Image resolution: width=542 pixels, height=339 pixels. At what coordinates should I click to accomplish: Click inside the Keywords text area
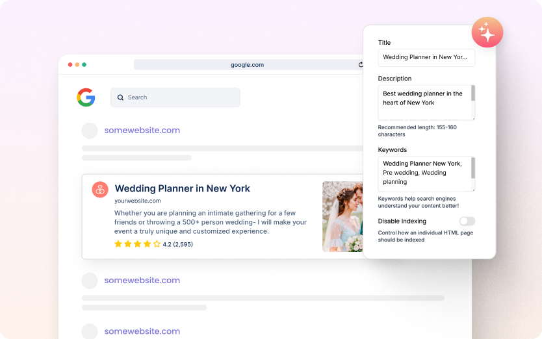coord(424,173)
